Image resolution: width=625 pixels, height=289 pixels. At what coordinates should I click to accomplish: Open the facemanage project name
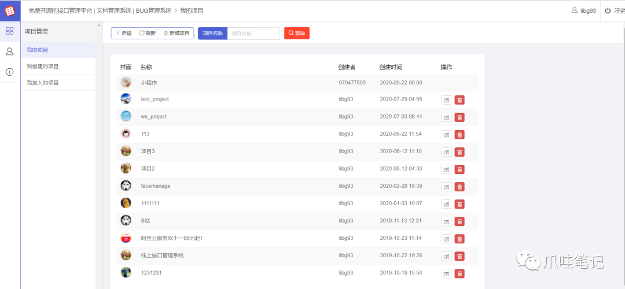(156, 186)
